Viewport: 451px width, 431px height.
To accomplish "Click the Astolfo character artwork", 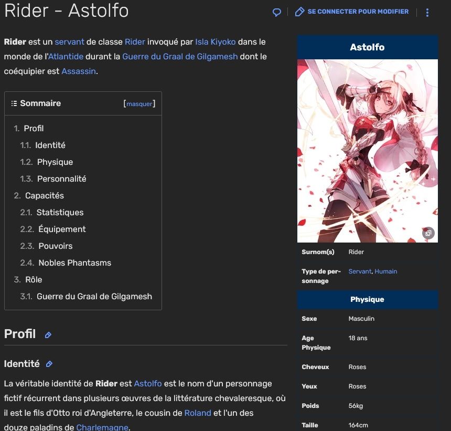I will (x=367, y=151).
